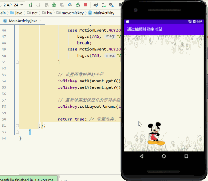
Task: Click the Attach Debugger to Process icon
Action: click(x=78, y=5)
